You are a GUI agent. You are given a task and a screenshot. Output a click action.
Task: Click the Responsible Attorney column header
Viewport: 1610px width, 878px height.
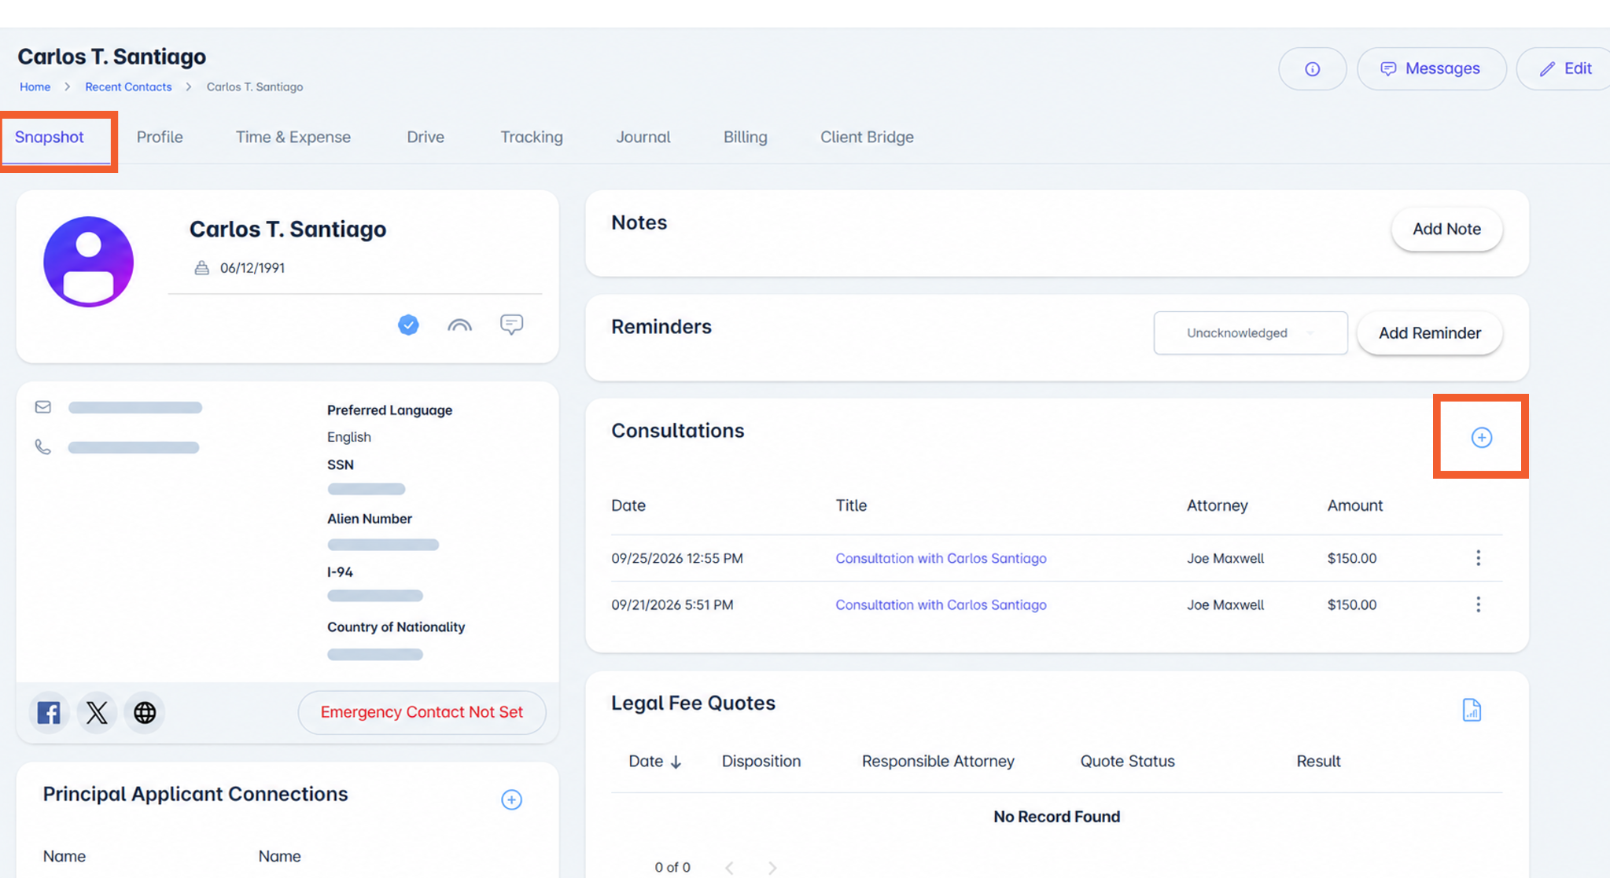tap(938, 762)
